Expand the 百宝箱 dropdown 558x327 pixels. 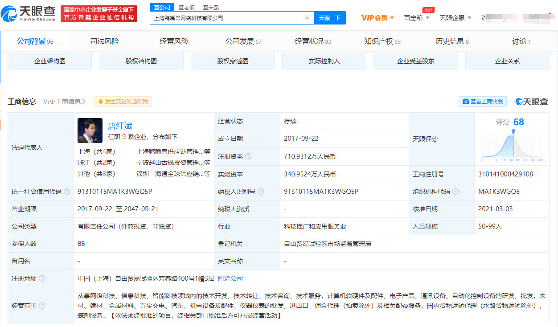pyautogui.click(x=417, y=18)
